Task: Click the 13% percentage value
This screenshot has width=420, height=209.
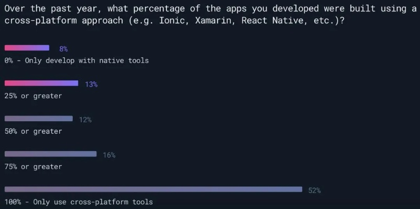Action: [91, 84]
